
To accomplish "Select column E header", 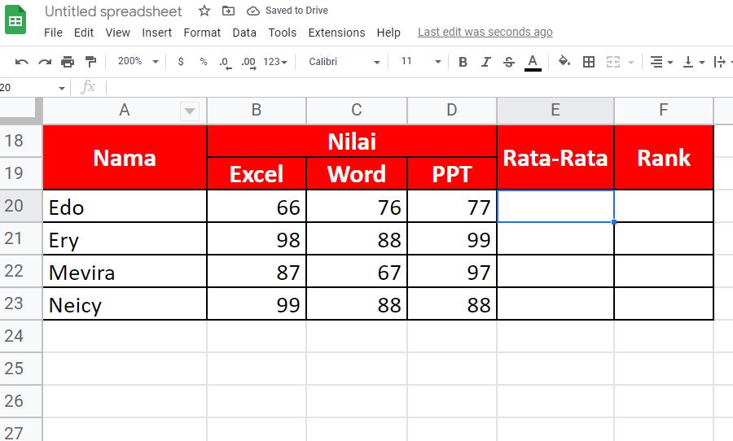I will pyautogui.click(x=555, y=111).
